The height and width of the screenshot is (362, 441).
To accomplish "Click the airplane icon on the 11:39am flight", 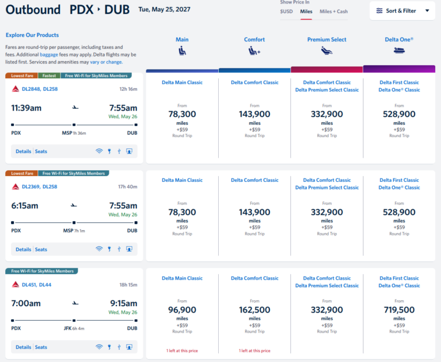I will (x=75, y=107).
